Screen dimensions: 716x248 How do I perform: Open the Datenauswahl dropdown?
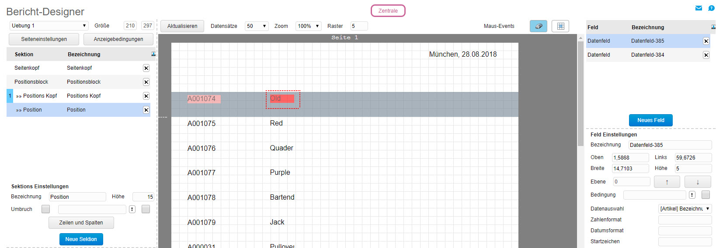(685, 209)
